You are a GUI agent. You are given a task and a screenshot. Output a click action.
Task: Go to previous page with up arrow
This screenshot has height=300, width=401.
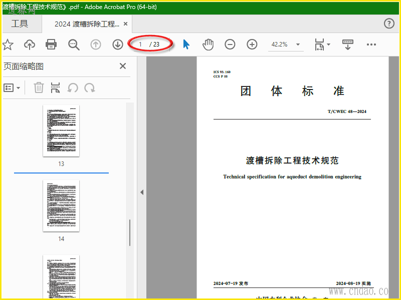tap(96, 44)
